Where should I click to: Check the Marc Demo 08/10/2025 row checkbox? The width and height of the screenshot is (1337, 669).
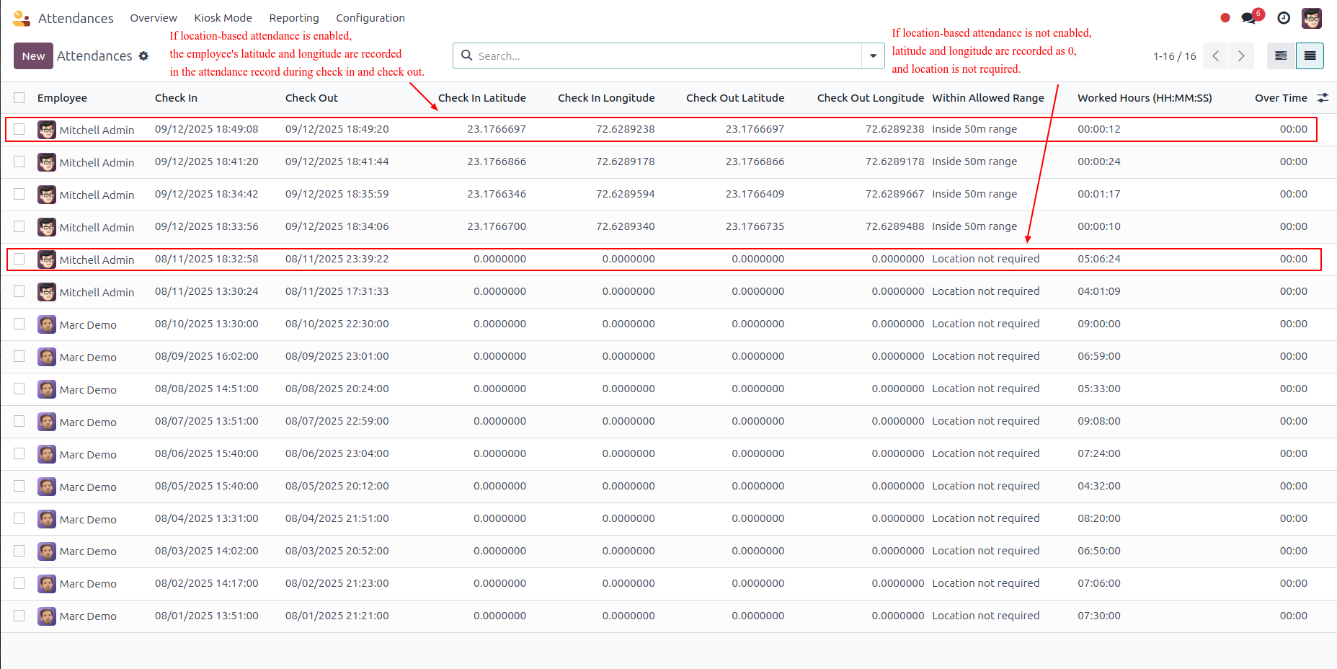pos(19,324)
